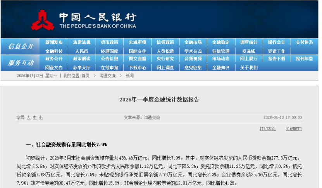This screenshot has height=188, width=322.
Task: Open the 支付体系 menu item
Action: coord(304,42)
